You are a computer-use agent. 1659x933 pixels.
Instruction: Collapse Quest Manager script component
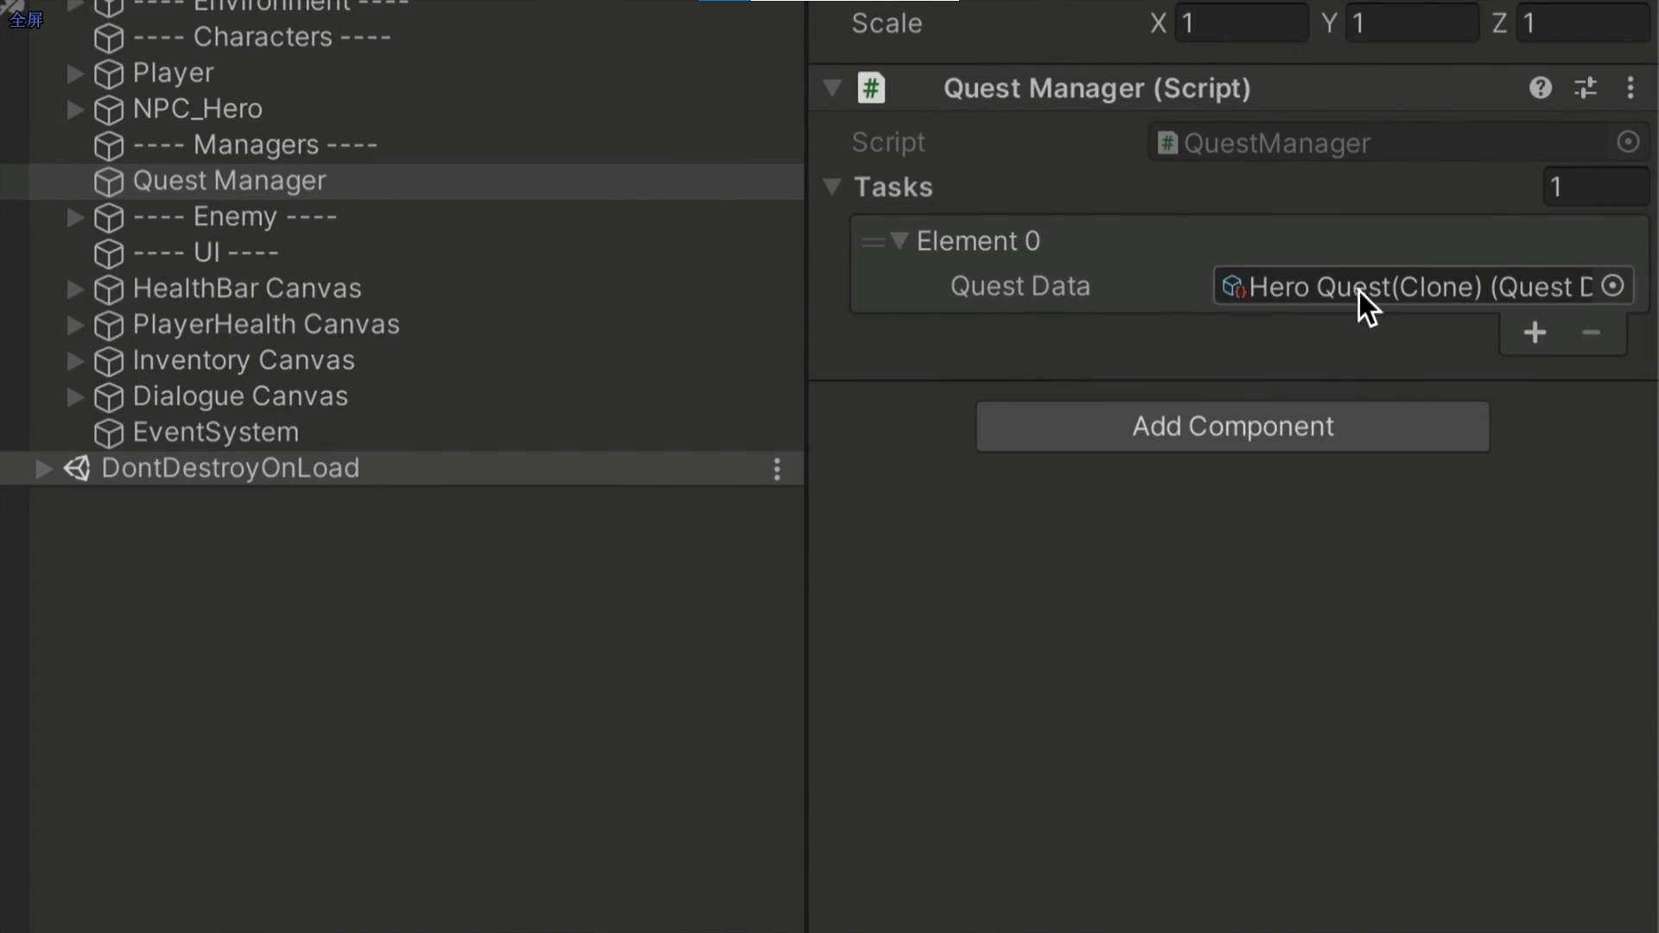tap(832, 88)
